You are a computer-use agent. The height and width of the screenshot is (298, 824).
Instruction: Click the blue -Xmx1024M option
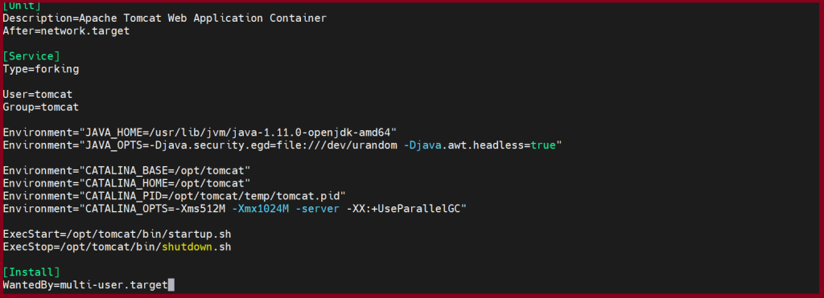(260, 209)
